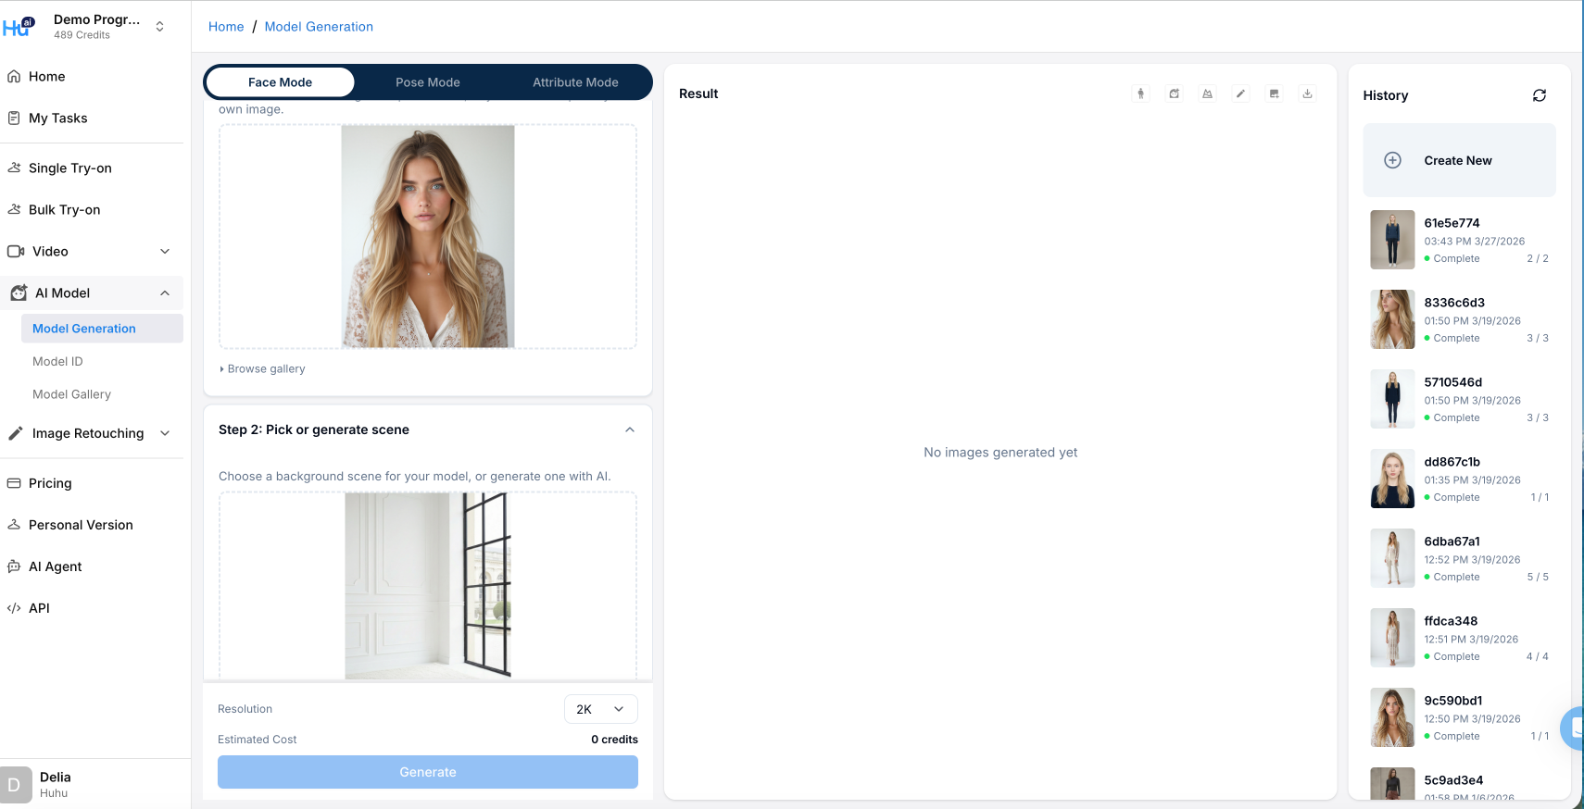The height and width of the screenshot is (809, 1584).
Task: Select history entry text 5c9ad3e4
Action: pyautogui.click(x=1453, y=780)
